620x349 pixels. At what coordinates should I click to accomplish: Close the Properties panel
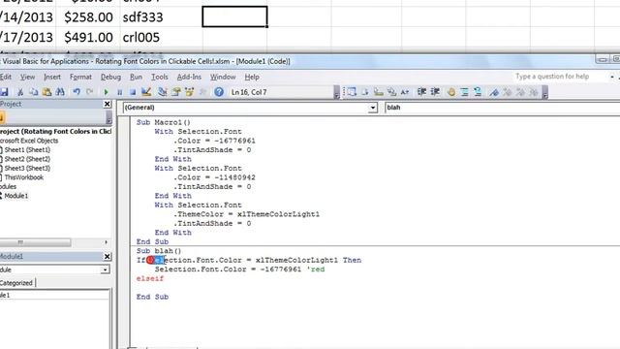click(108, 257)
